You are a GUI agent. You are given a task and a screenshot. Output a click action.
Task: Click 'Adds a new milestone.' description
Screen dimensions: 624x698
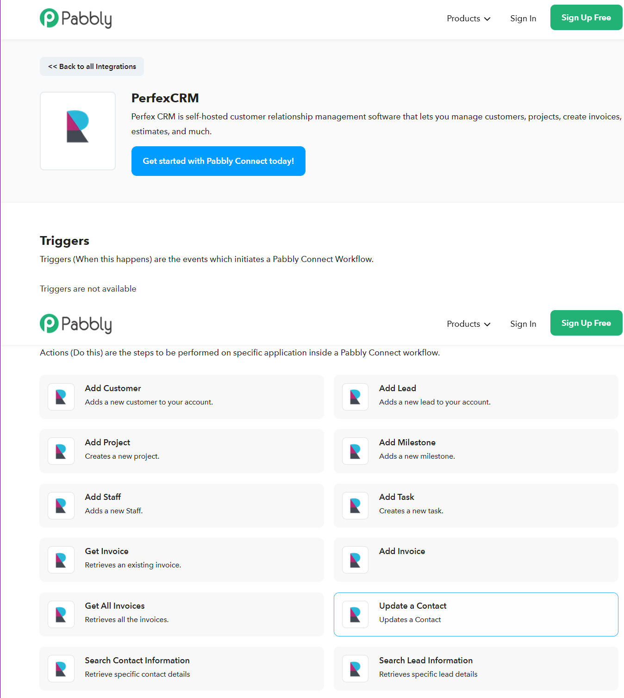click(417, 456)
